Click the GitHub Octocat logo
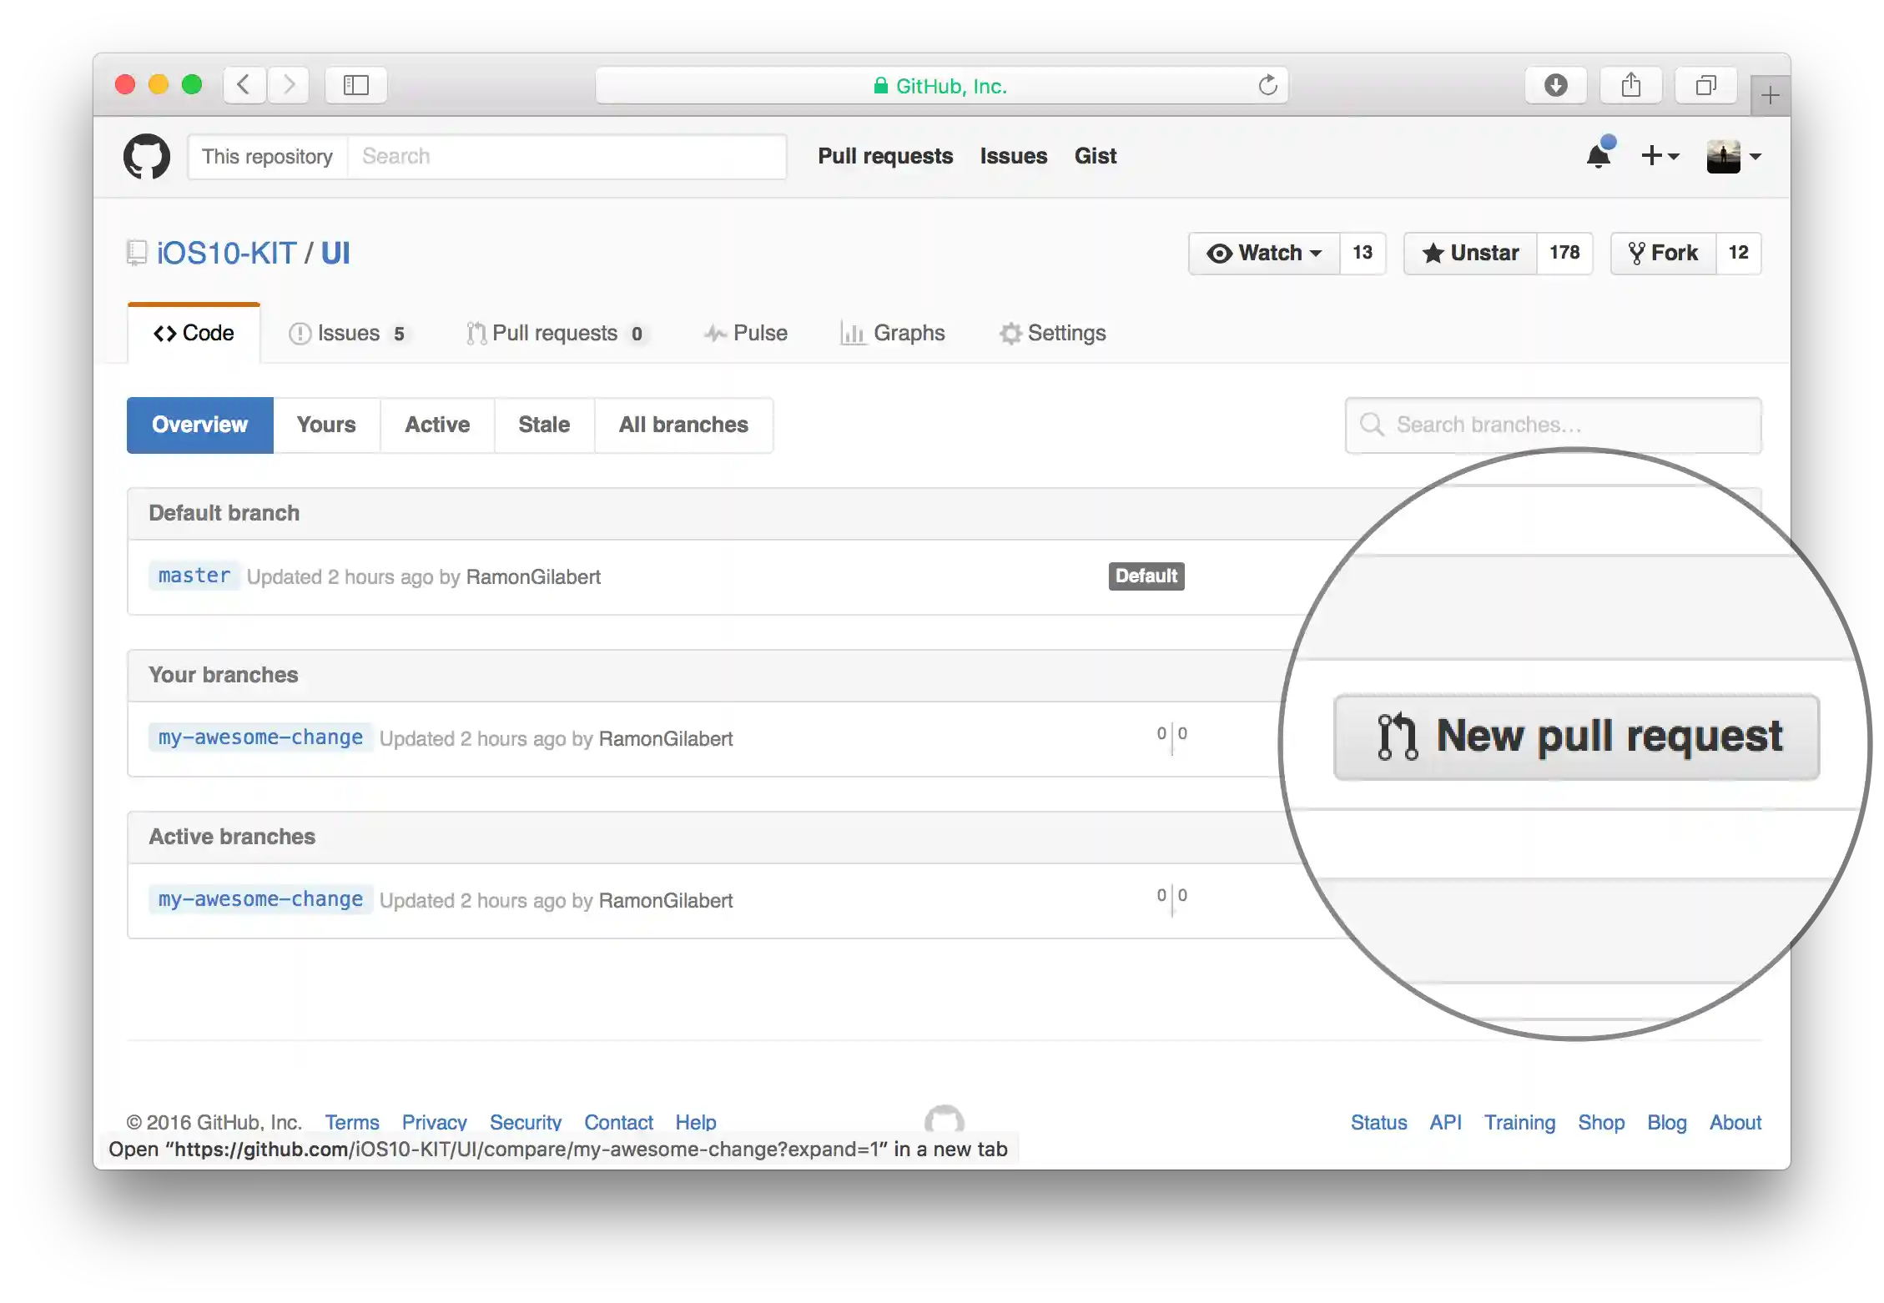The width and height of the screenshot is (1884, 1303). click(147, 156)
